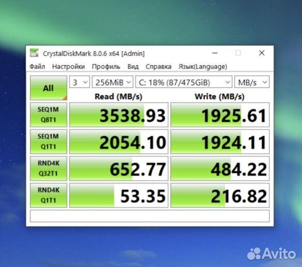Open the Настройки menu
The image size is (302, 267).
click(68, 67)
